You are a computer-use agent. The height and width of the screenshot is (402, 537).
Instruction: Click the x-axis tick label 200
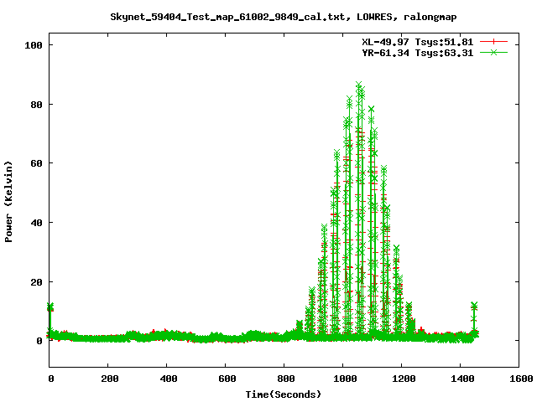coord(110,379)
